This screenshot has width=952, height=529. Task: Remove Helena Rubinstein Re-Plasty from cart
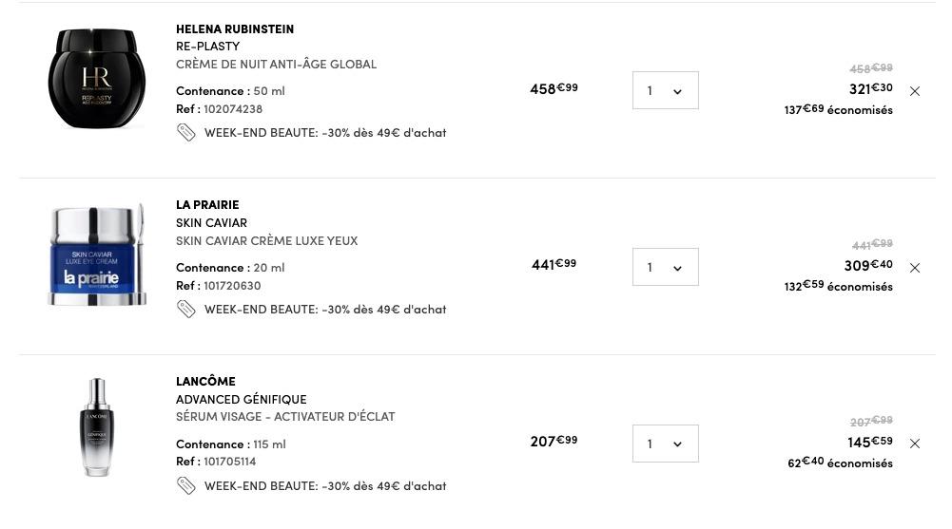[915, 91]
